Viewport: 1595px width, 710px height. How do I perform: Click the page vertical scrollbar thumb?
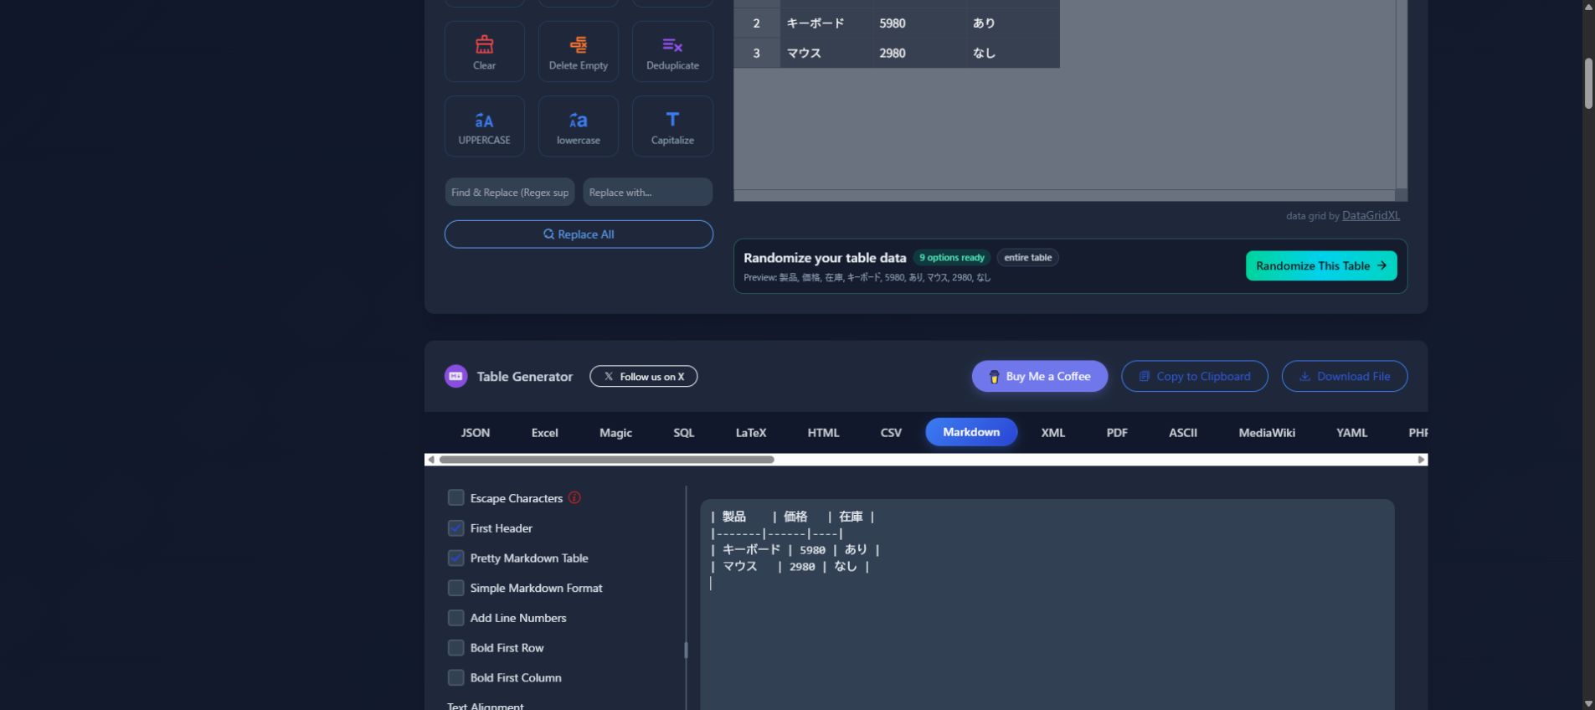tap(1588, 83)
